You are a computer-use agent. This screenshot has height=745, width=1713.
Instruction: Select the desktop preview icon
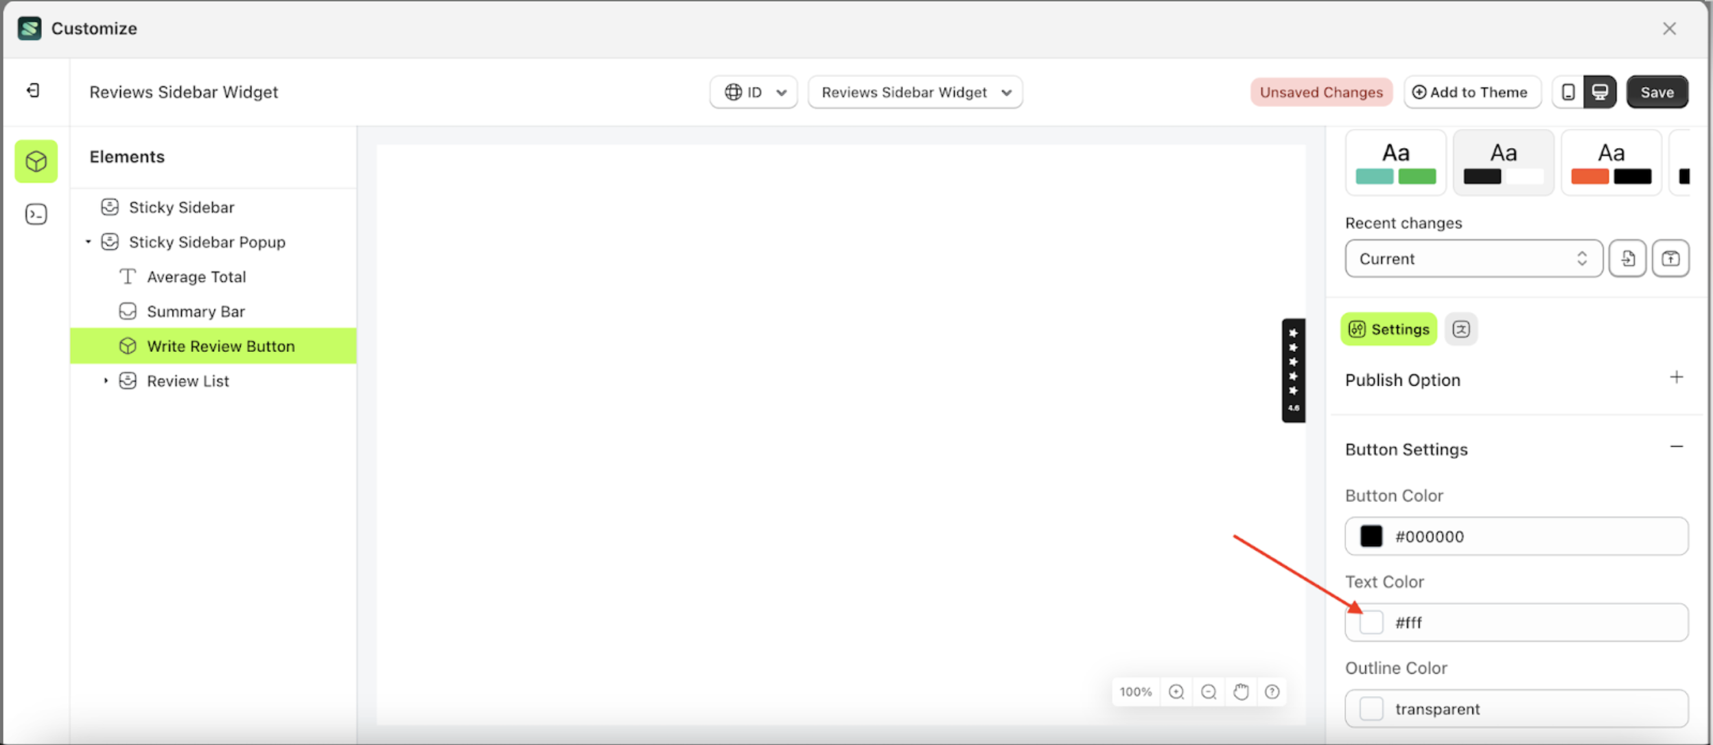(1599, 91)
